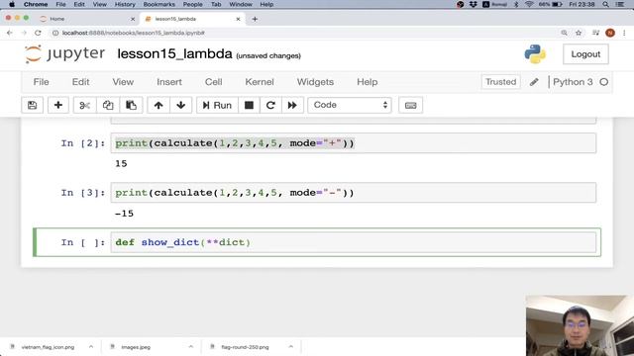Screen dimensions: 634x356
Task: Insert cell below with plus icon
Action: coord(58,106)
